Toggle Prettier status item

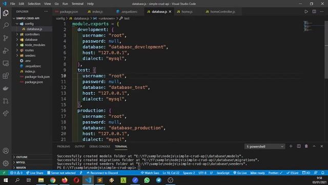coord(275,173)
